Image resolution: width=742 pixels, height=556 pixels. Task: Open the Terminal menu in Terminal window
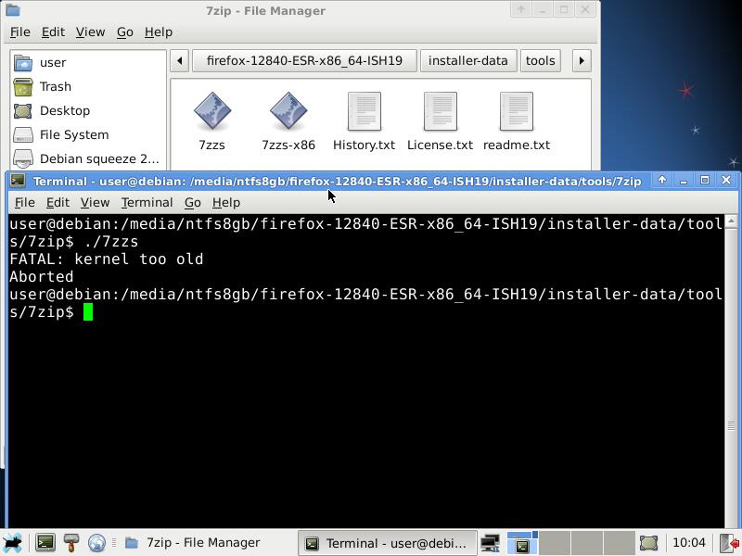(x=147, y=203)
